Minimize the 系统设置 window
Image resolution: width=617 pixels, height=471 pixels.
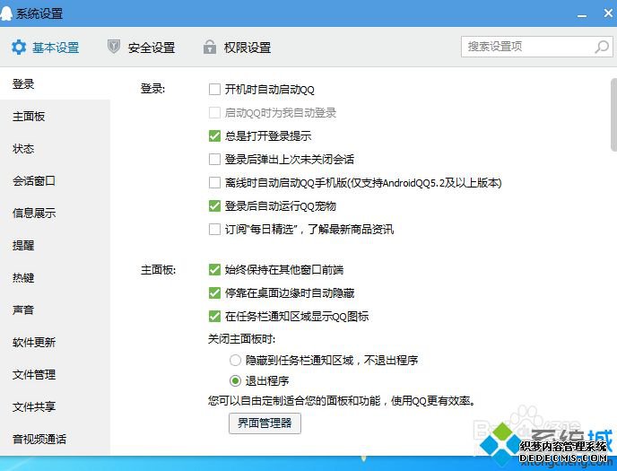(582, 14)
